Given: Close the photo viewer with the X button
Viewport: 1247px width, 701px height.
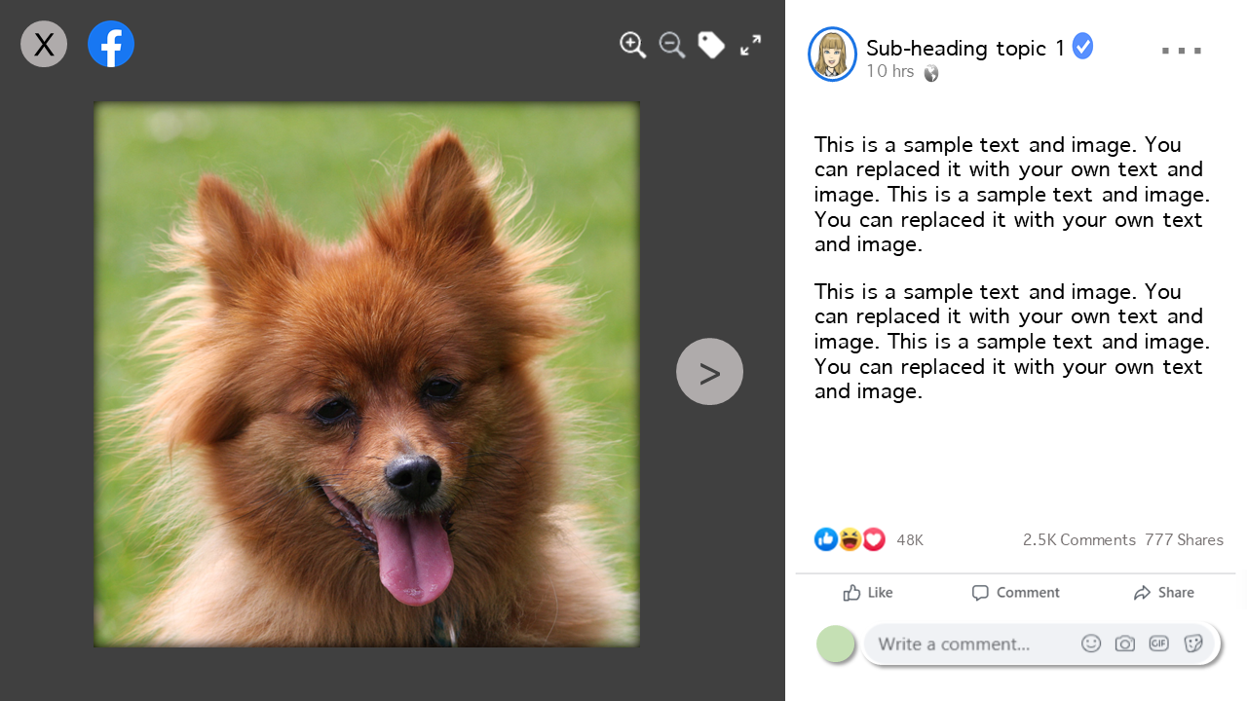Looking at the screenshot, I should 44,44.
